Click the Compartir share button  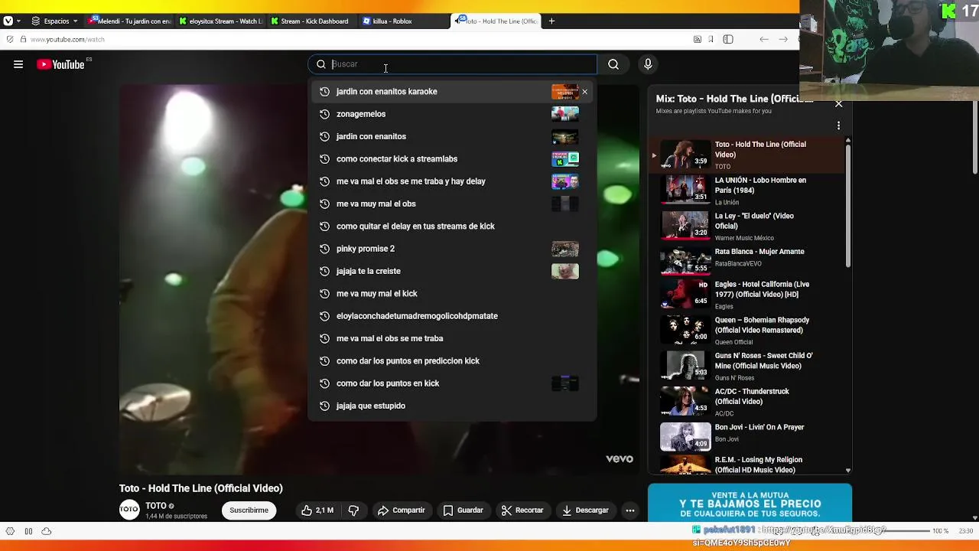click(x=401, y=510)
